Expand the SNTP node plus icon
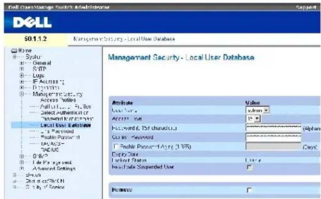The image size is (321, 199). [x=22, y=69]
